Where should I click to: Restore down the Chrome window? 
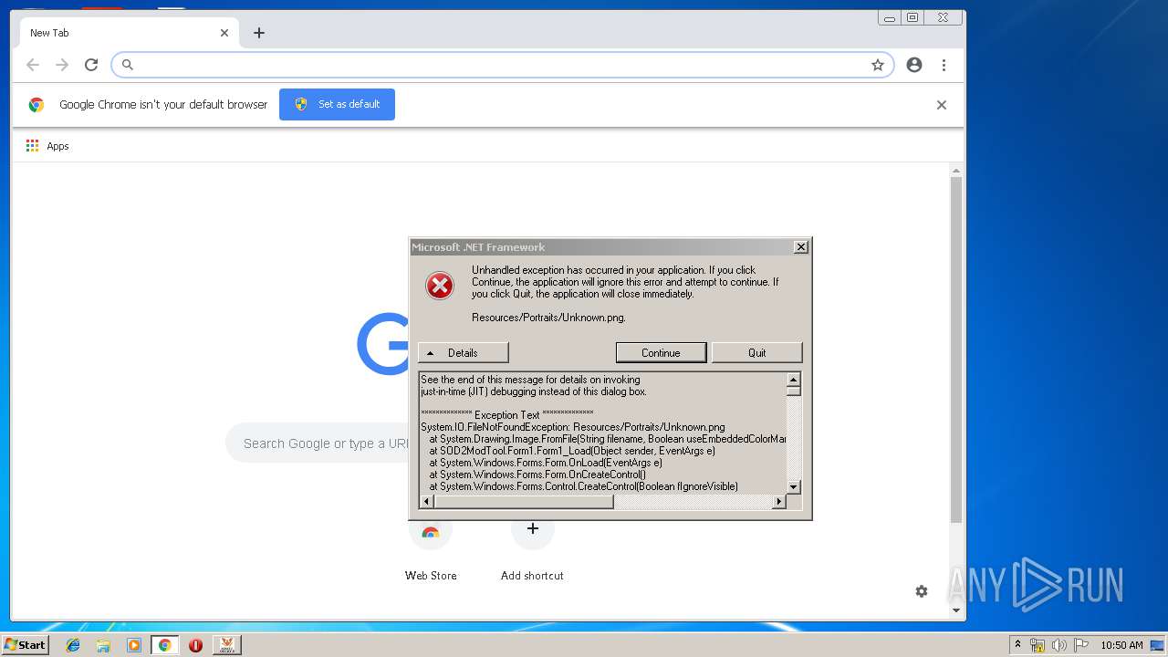(912, 17)
